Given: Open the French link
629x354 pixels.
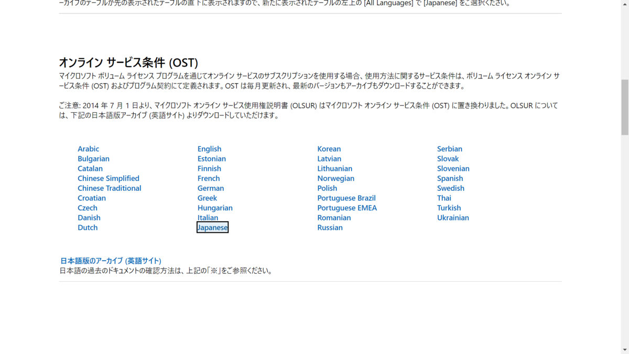Looking at the screenshot, I should tap(209, 178).
